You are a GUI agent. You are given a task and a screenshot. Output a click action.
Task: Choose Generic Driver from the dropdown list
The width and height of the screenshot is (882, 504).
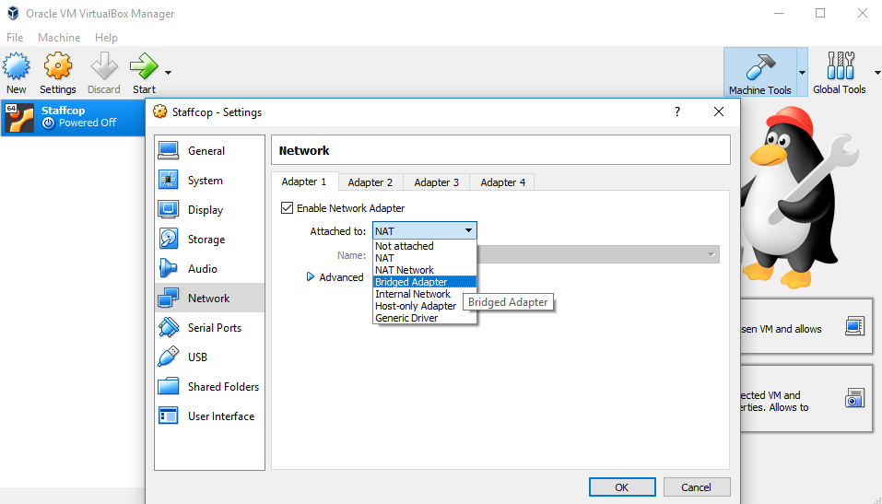click(425, 318)
